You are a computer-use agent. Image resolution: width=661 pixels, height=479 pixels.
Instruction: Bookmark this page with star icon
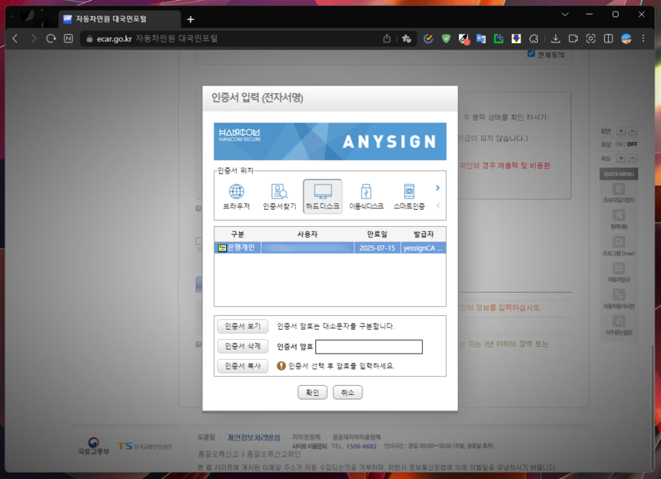click(406, 39)
